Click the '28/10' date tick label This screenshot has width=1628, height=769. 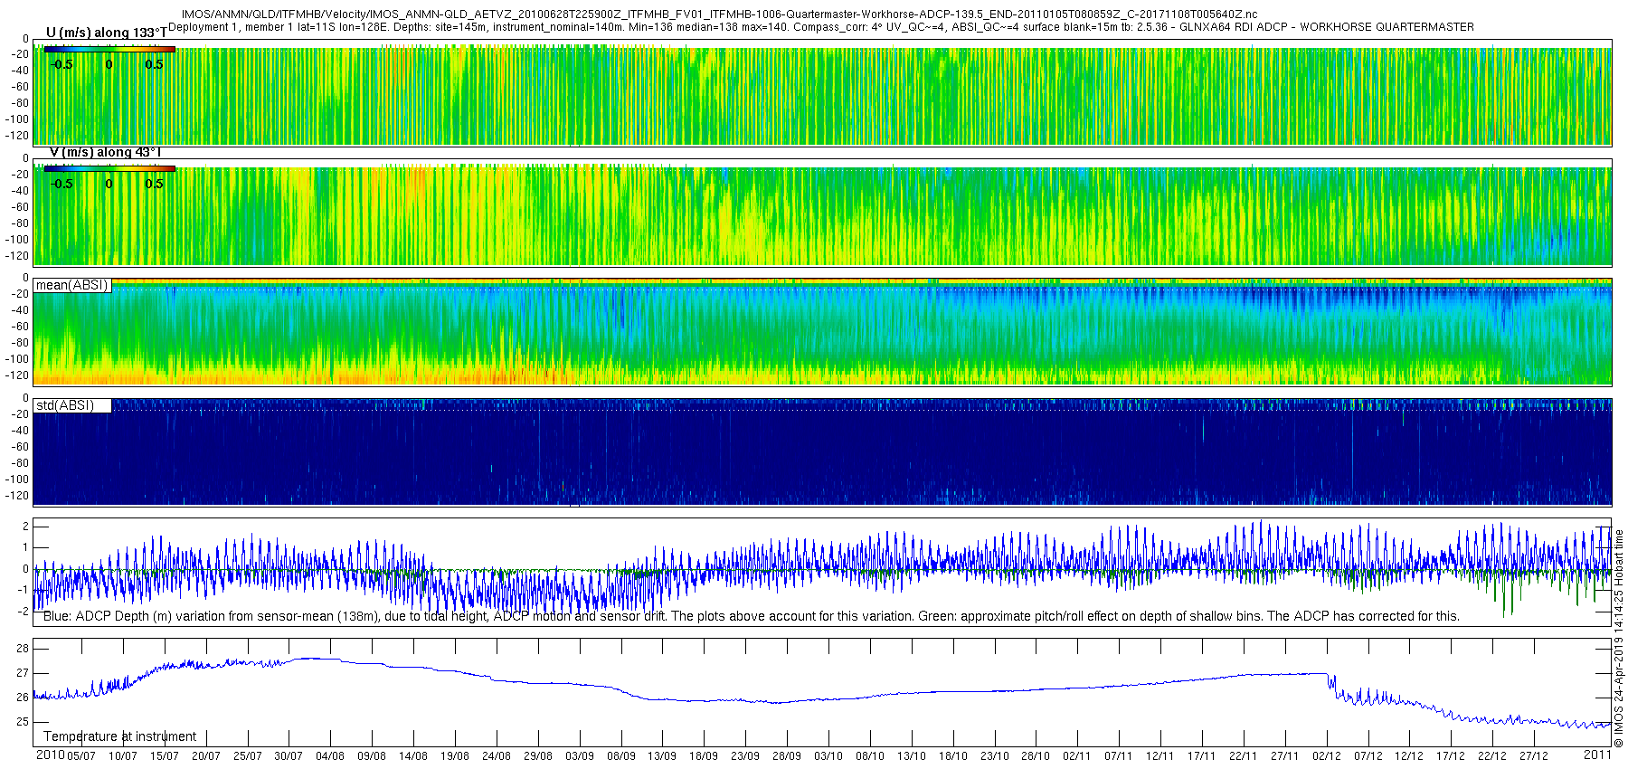tap(1036, 756)
